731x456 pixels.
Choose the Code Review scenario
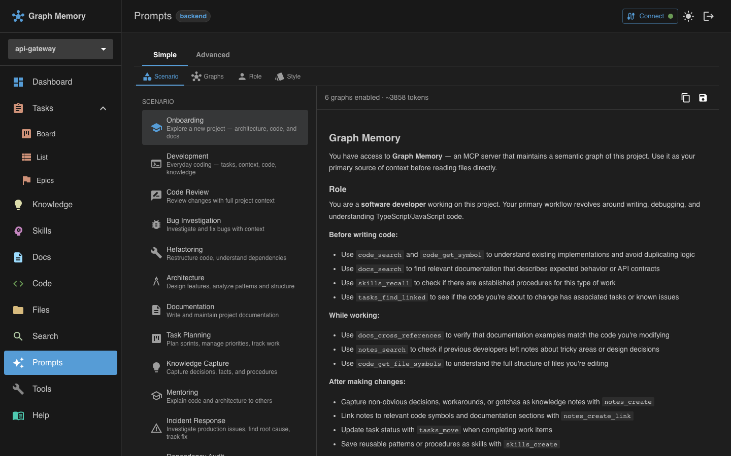(225, 196)
